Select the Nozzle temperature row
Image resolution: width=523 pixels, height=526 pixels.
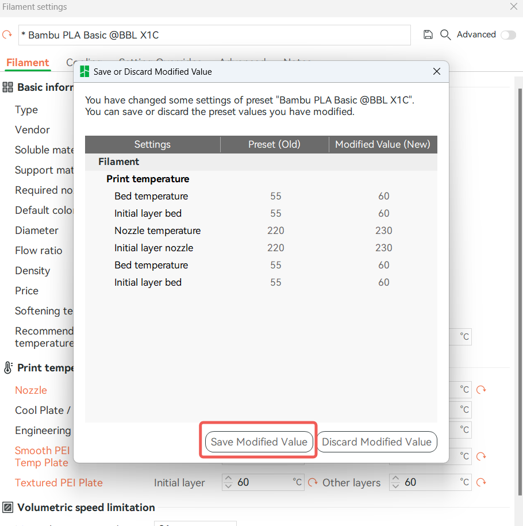coord(261,231)
